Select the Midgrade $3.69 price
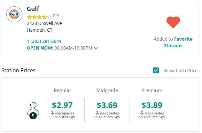 107,105
